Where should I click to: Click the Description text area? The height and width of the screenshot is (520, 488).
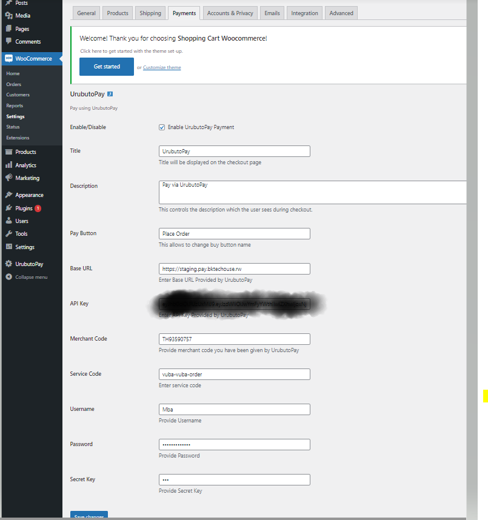[313, 192]
